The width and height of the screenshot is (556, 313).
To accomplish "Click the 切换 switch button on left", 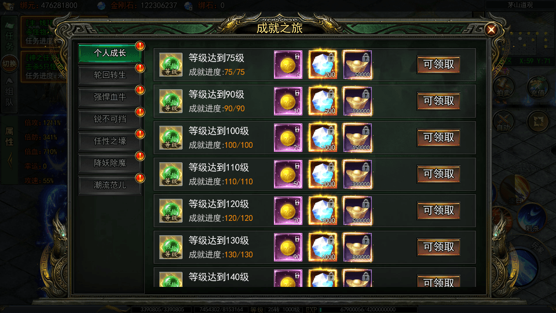I will click(x=9, y=64).
